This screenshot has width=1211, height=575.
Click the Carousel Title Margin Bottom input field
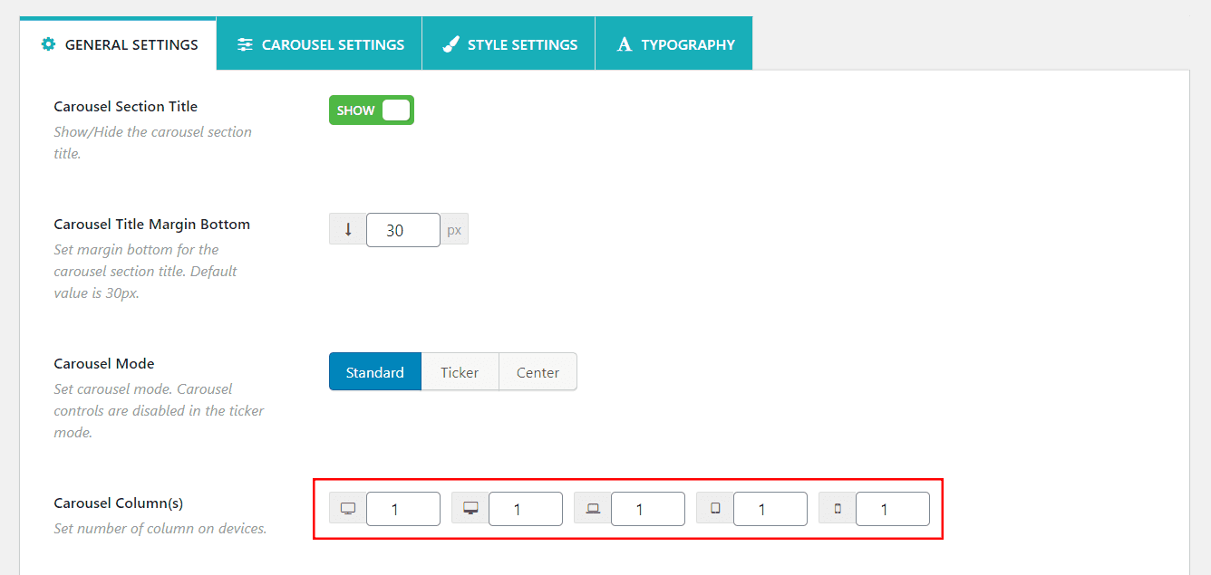coord(402,230)
